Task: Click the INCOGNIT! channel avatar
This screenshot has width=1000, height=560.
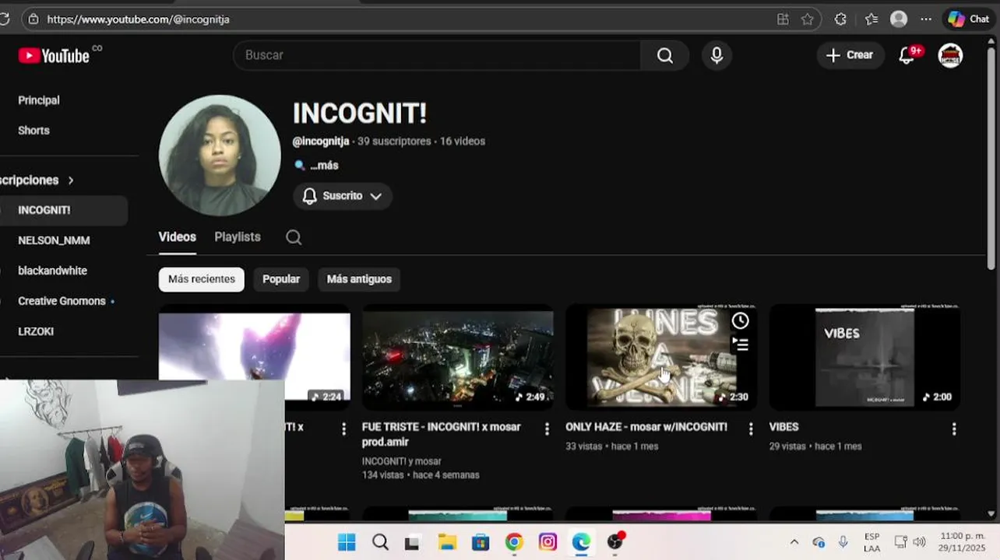Action: click(x=220, y=156)
